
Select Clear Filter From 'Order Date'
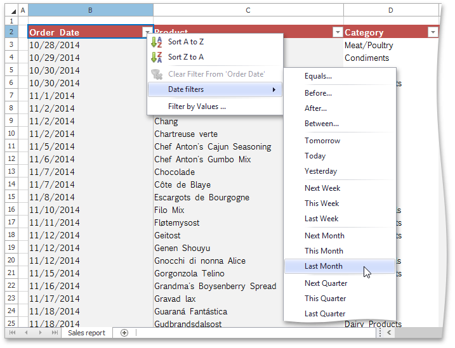pyautogui.click(x=215, y=74)
